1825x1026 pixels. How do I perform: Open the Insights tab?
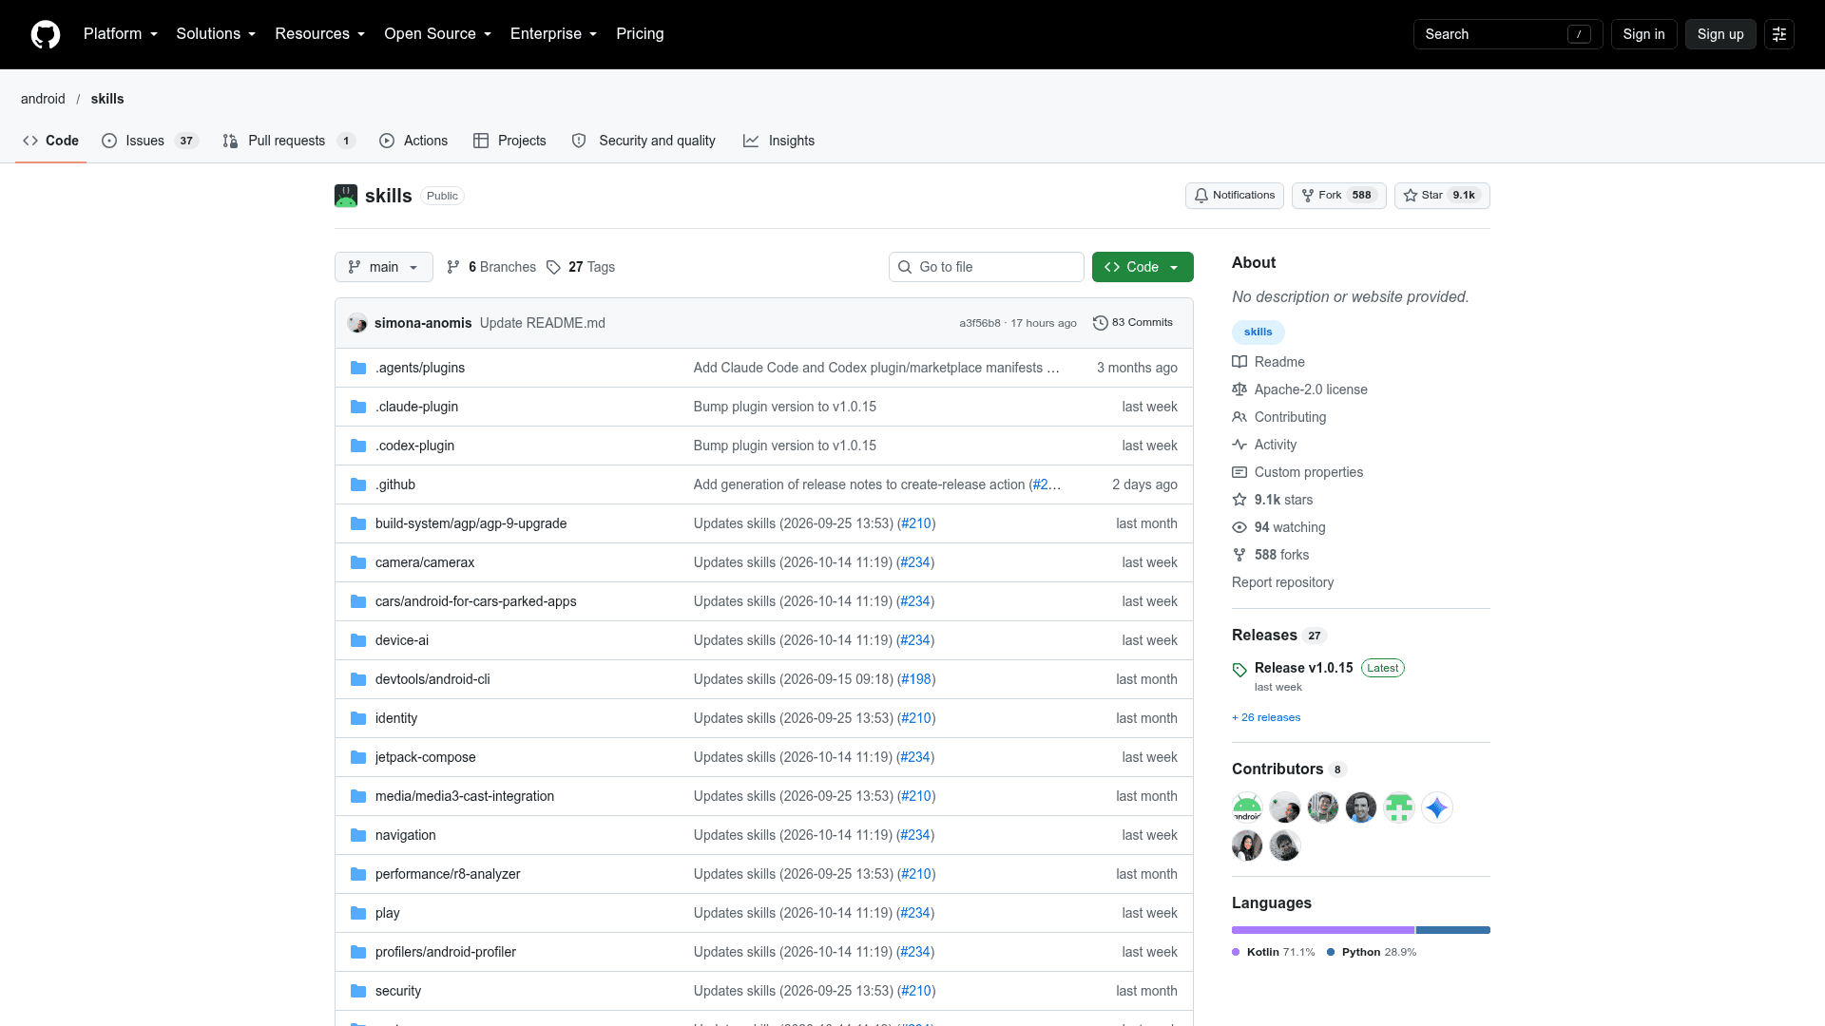pos(779,141)
